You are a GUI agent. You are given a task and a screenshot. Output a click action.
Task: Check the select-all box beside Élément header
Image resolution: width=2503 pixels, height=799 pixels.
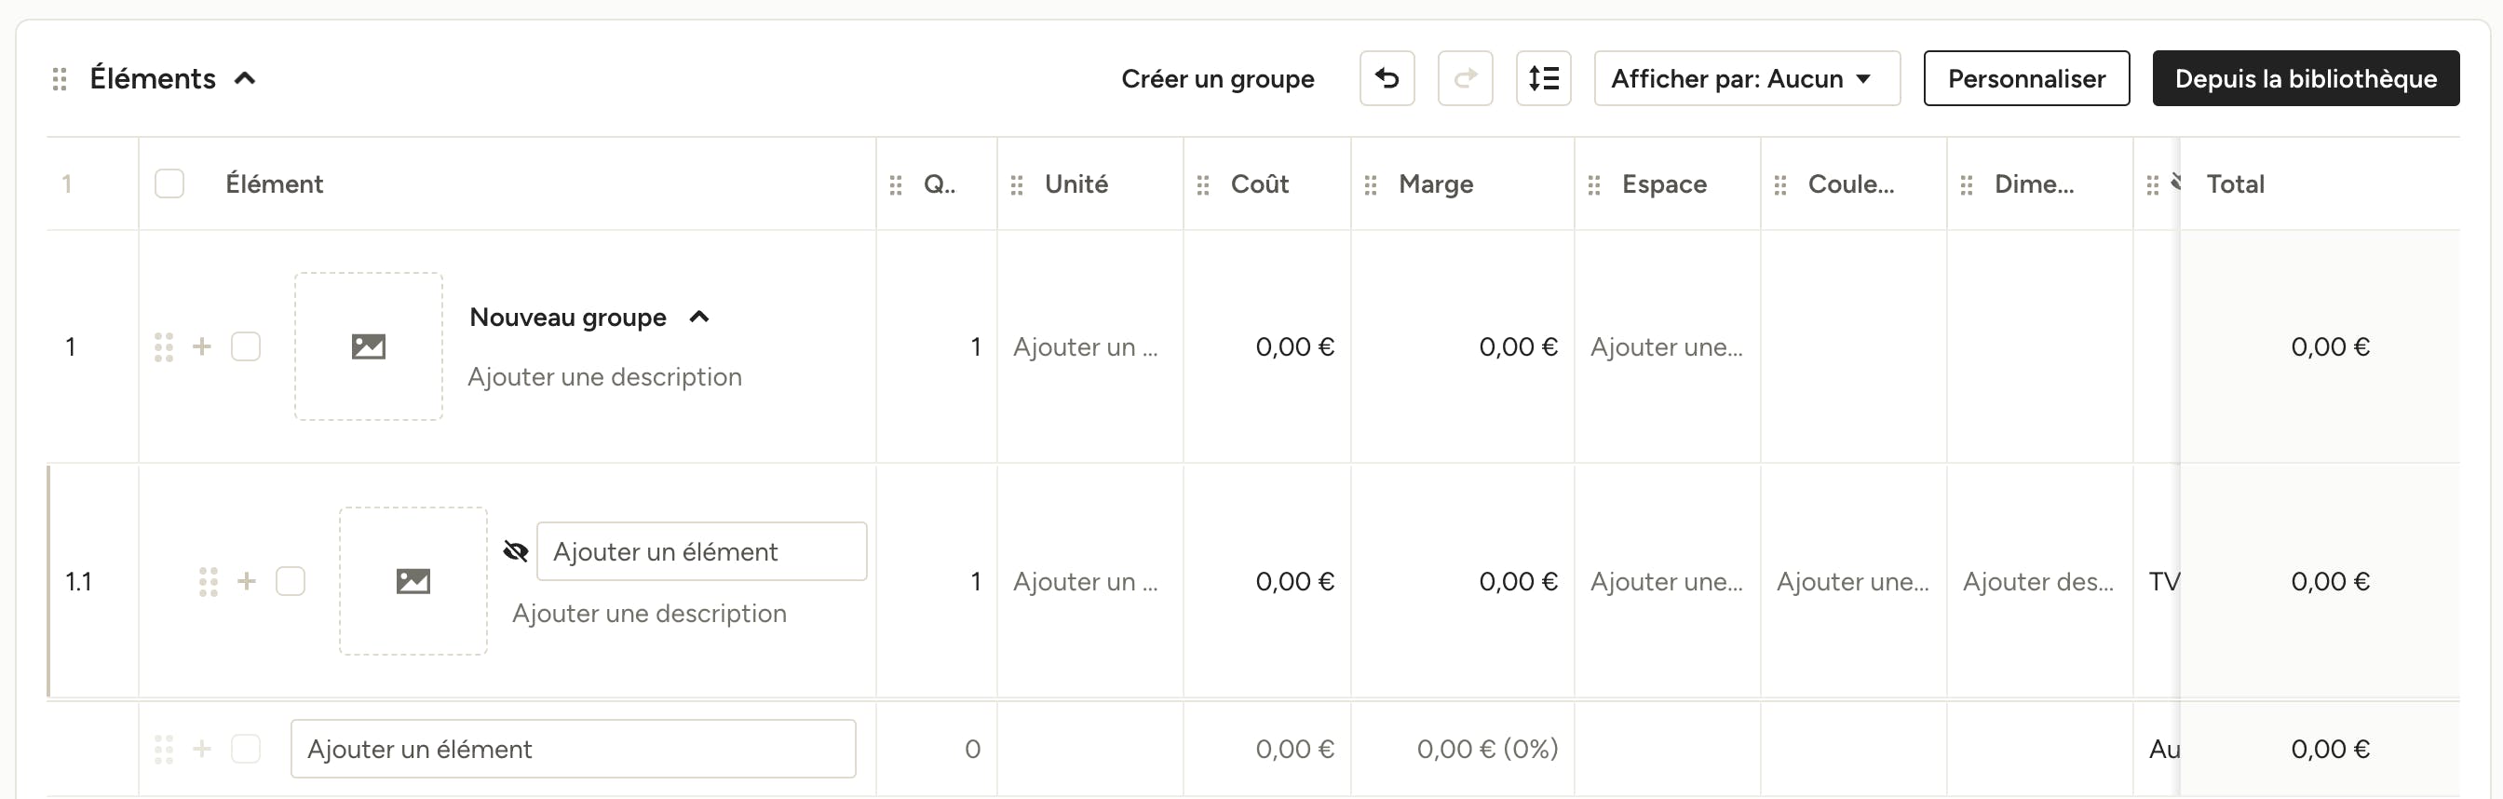(169, 183)
